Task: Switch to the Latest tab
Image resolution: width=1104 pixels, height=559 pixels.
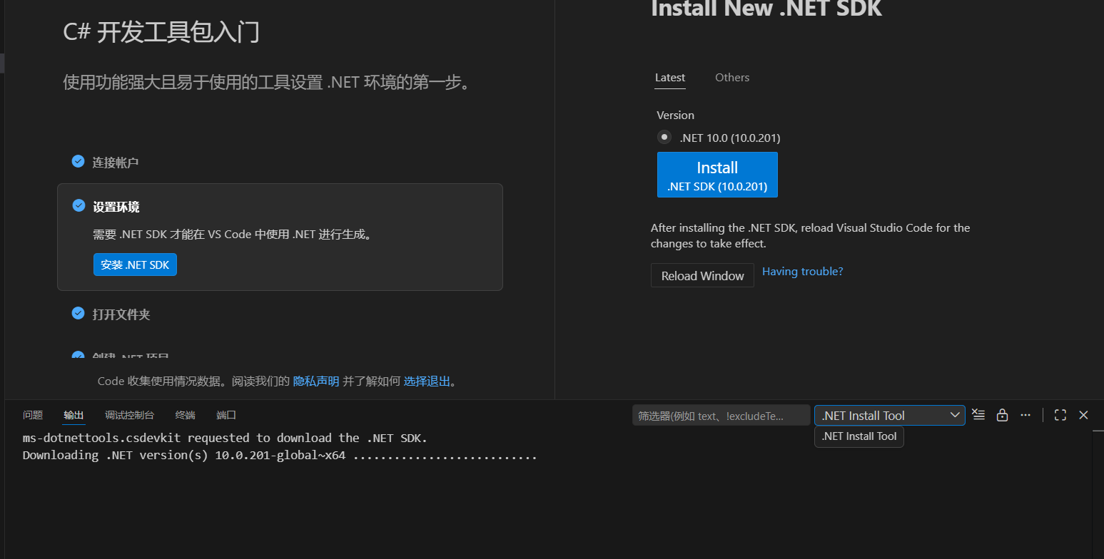Action: (670, 78)
